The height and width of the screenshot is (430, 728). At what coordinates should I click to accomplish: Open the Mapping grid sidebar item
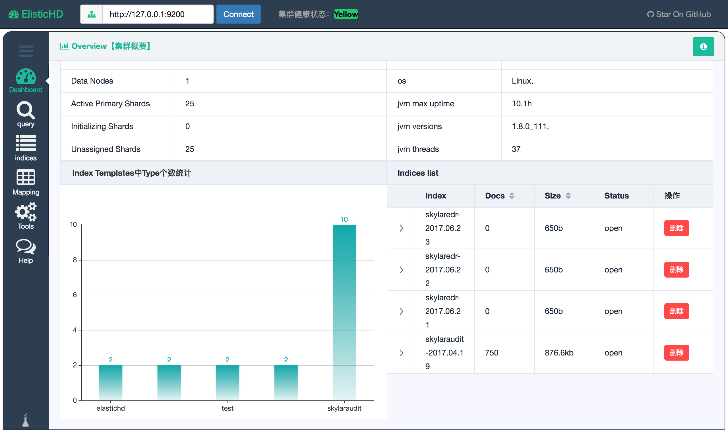(x=26, y=183)
